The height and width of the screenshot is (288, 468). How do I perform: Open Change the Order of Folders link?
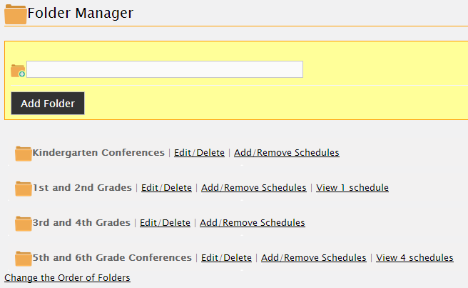coord(67,277)
